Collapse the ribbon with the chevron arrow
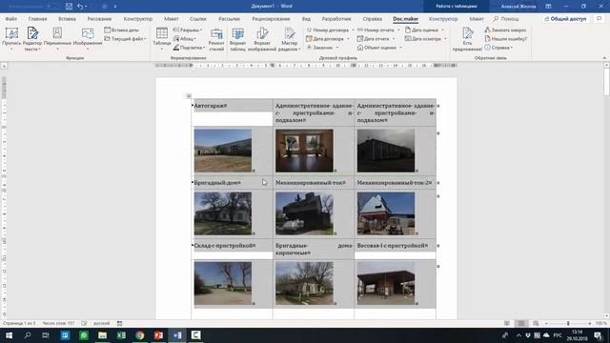 604,58
